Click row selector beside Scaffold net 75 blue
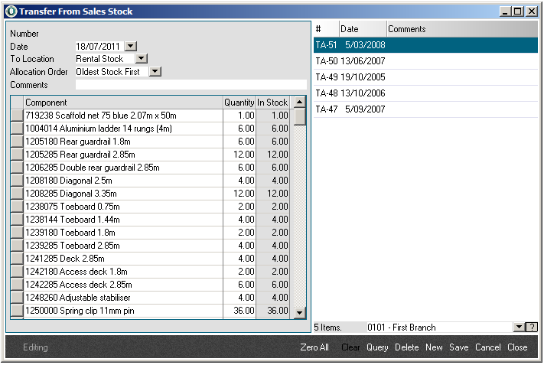 (x=17, y=116)
